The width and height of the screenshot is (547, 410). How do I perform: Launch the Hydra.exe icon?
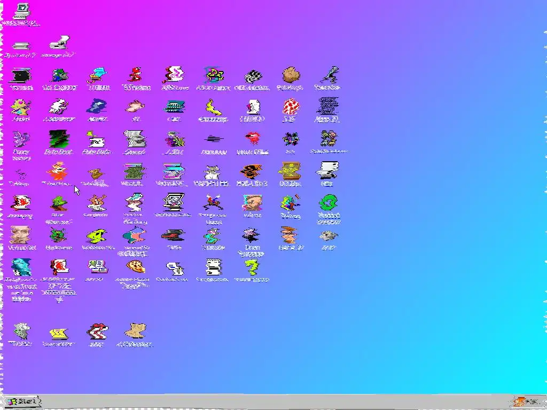tap(59, 235)
